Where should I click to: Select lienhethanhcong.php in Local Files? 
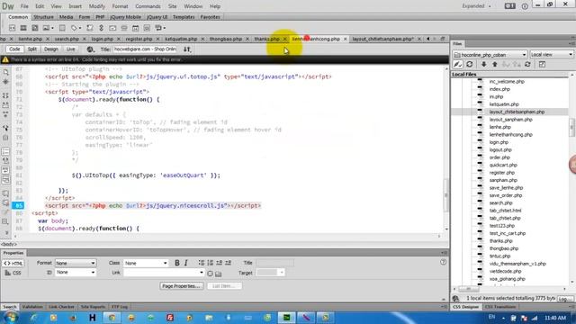(510, 135)
